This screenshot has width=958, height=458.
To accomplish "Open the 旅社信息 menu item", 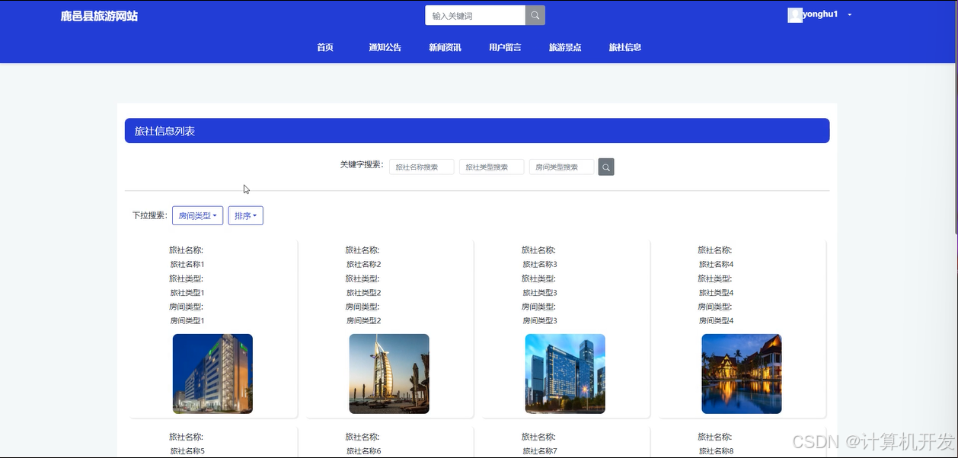I will (x=625, y=47).
